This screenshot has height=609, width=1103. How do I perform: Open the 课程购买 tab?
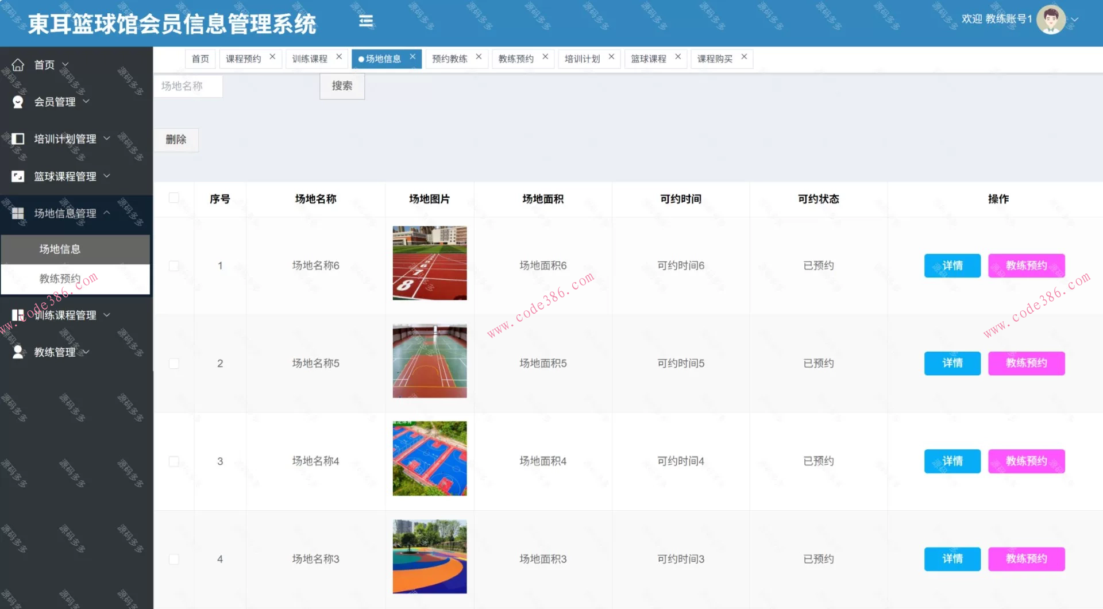(715, 58)
